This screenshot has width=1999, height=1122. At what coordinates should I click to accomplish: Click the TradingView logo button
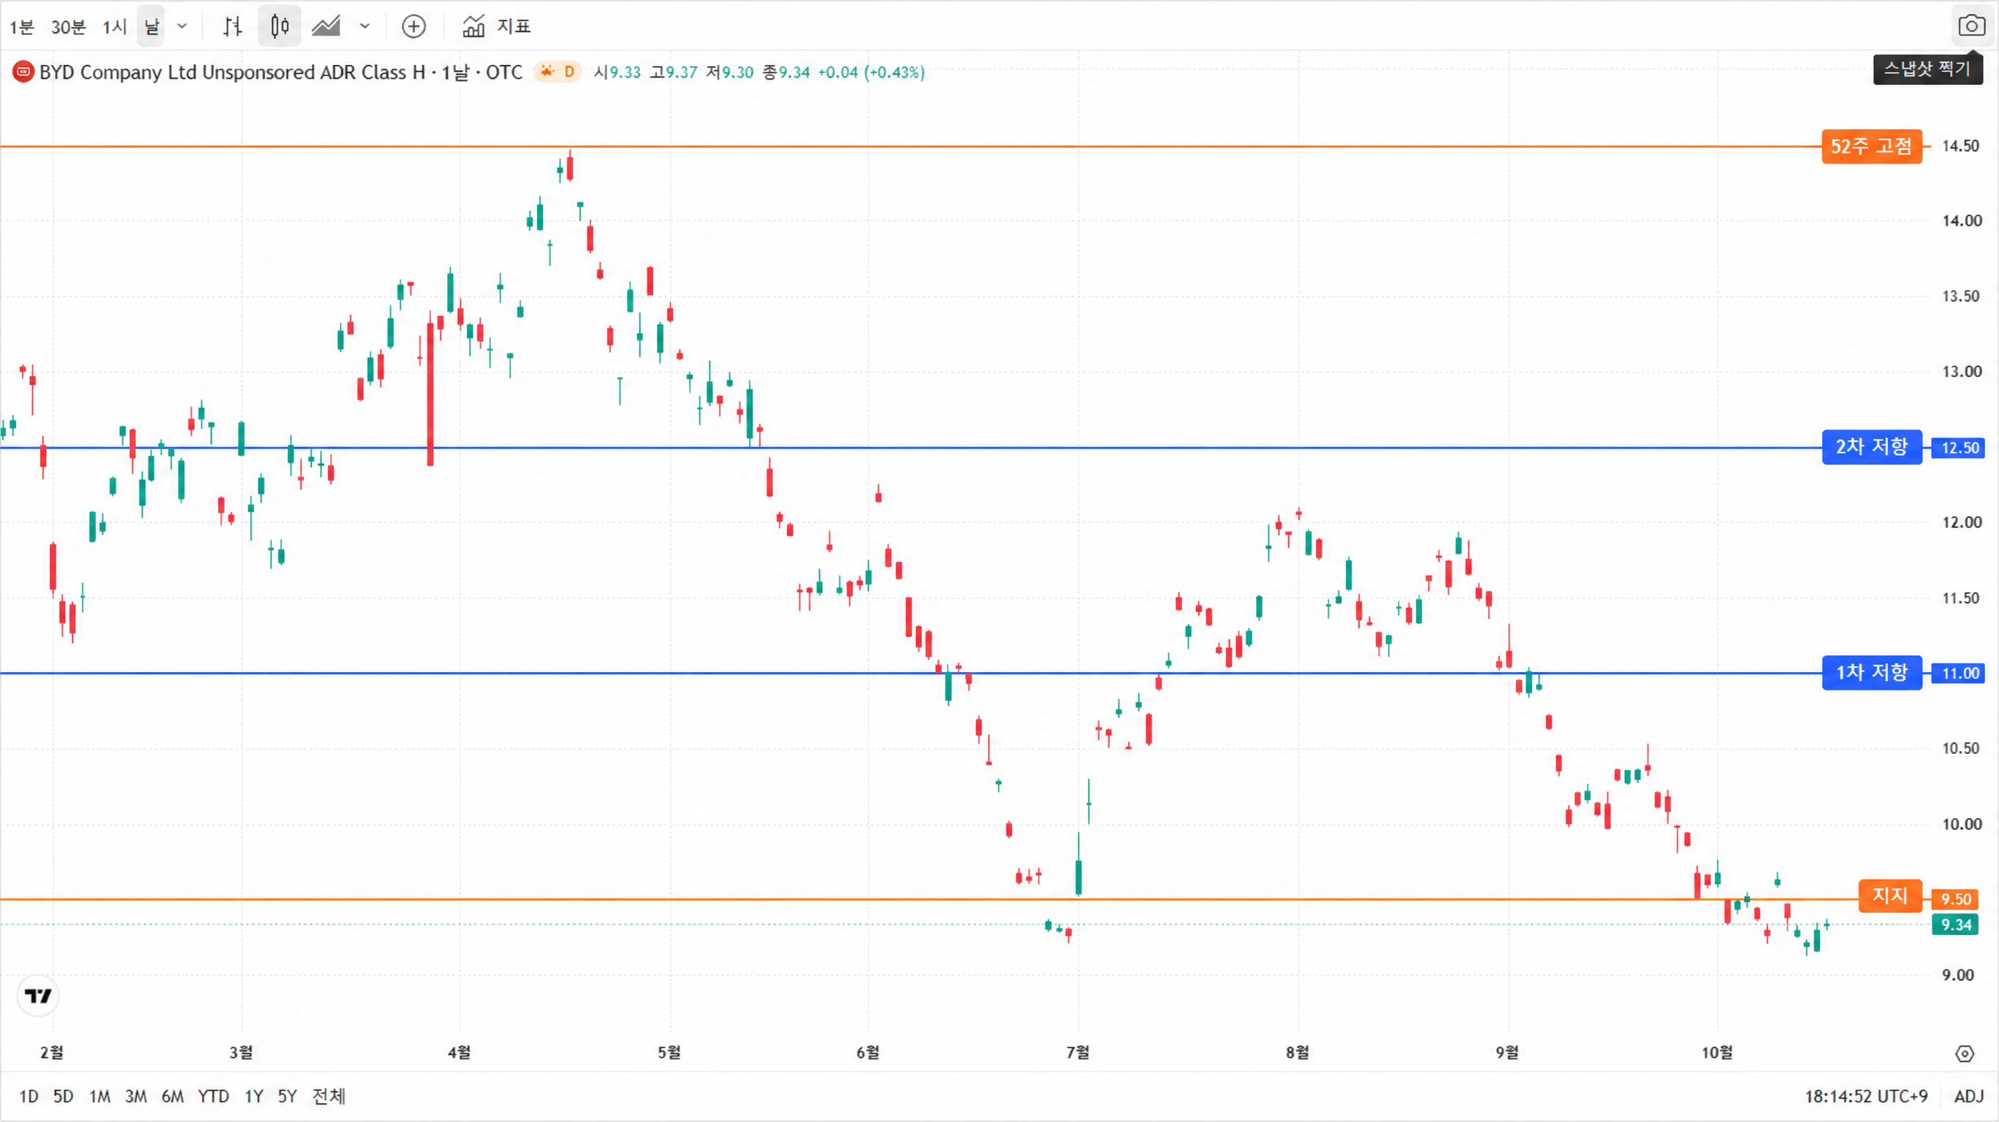(38, 996)
